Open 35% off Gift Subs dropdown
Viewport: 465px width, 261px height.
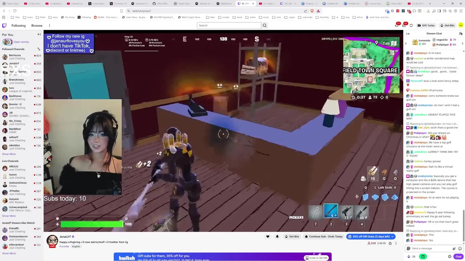(371, 237)
